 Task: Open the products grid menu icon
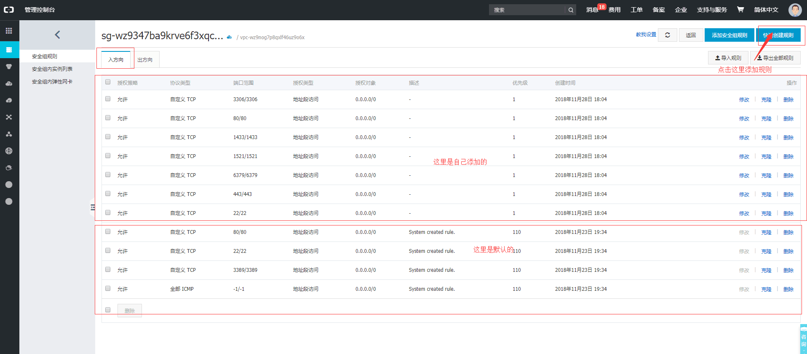point(9,31)
